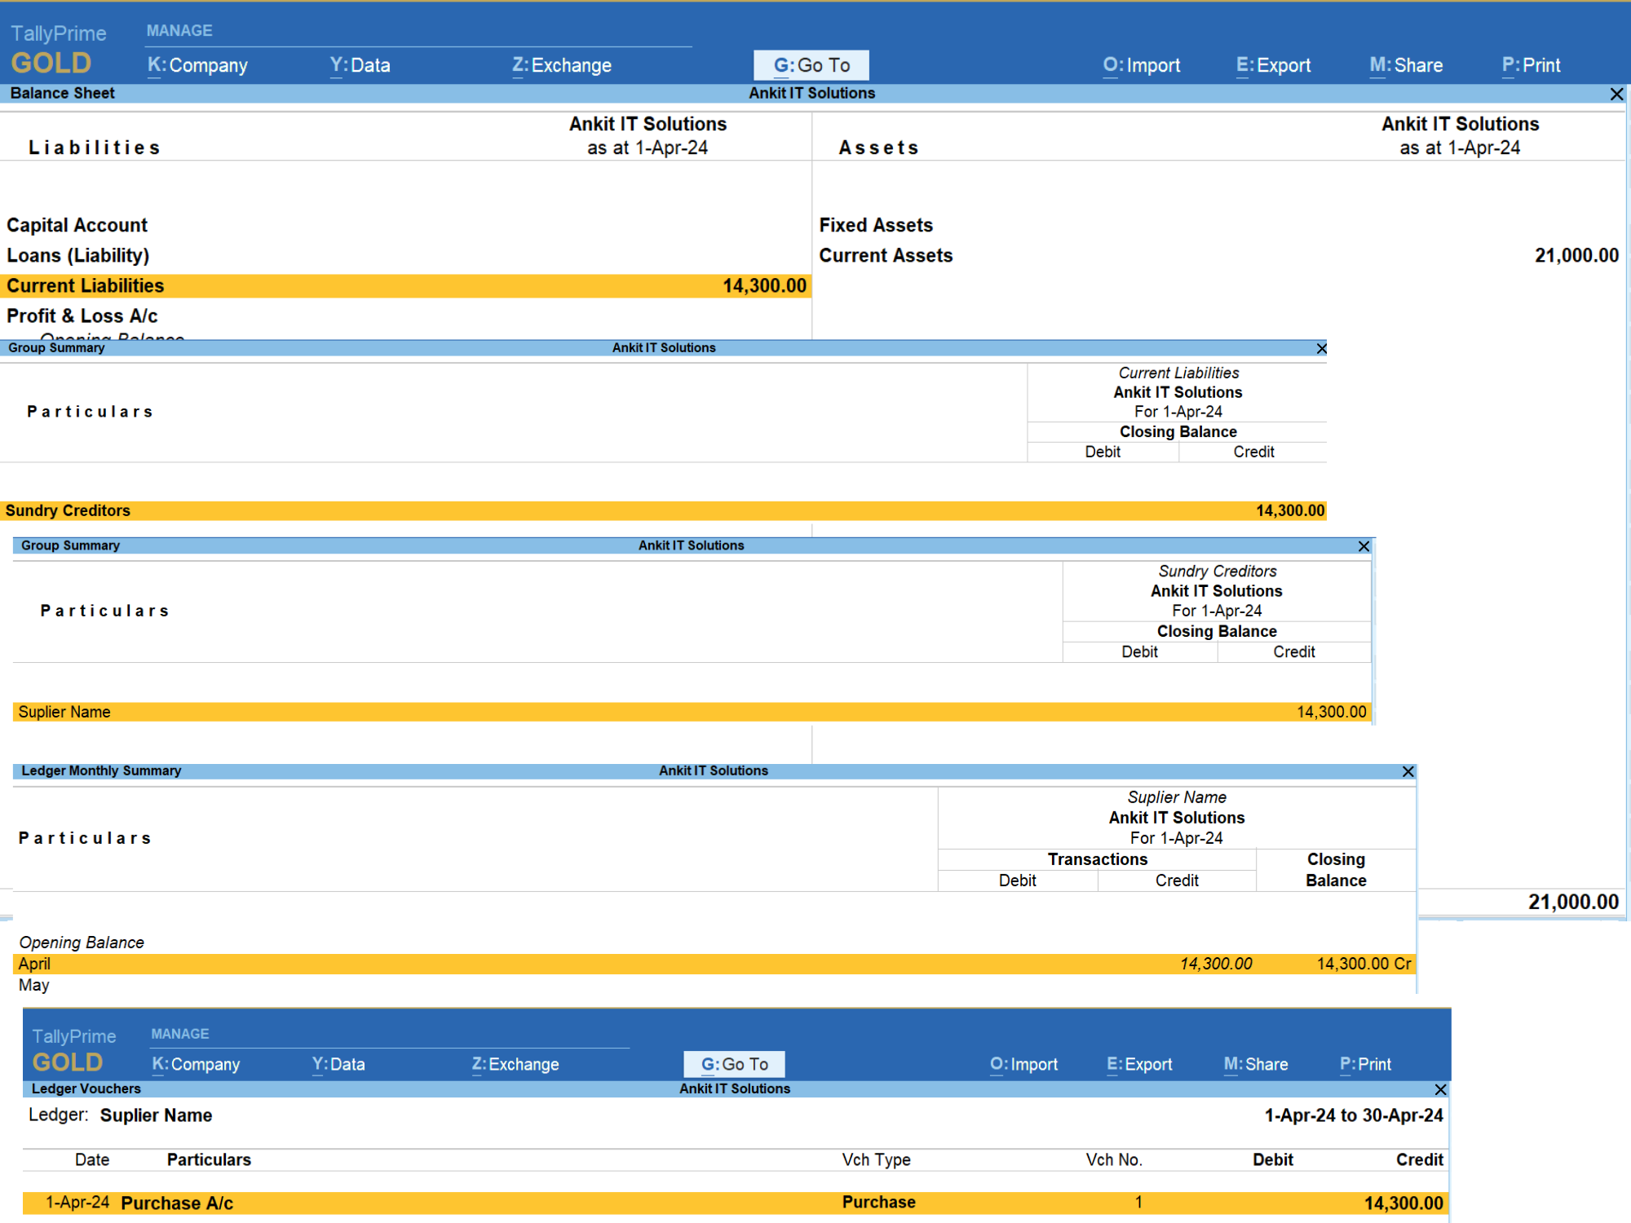Click TallyPrime GOLD logo at top
Screen dimensions: 1631x1223
click(x=58, y=49)
